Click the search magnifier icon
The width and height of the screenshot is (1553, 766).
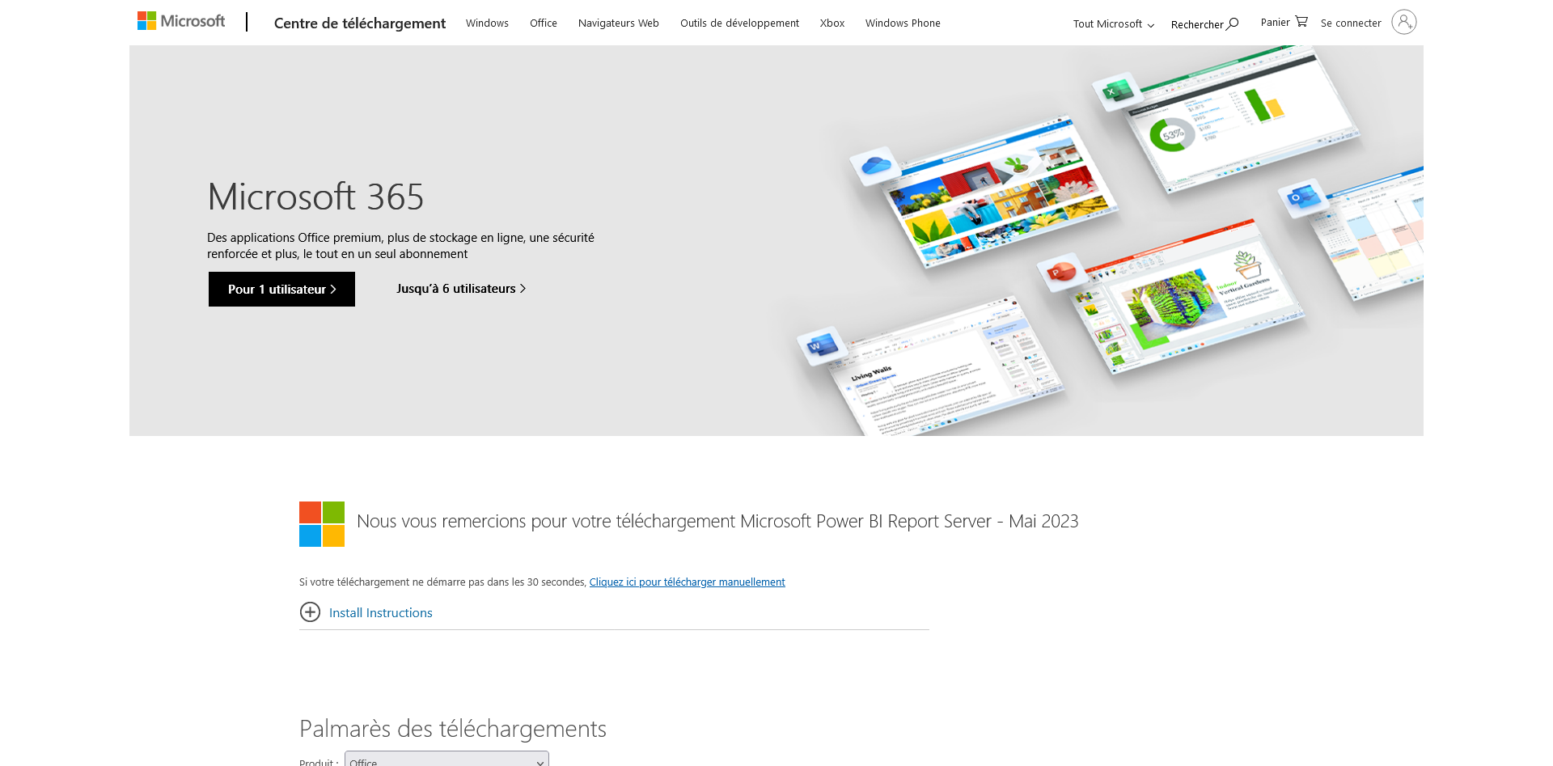[x=1233, y=24]
